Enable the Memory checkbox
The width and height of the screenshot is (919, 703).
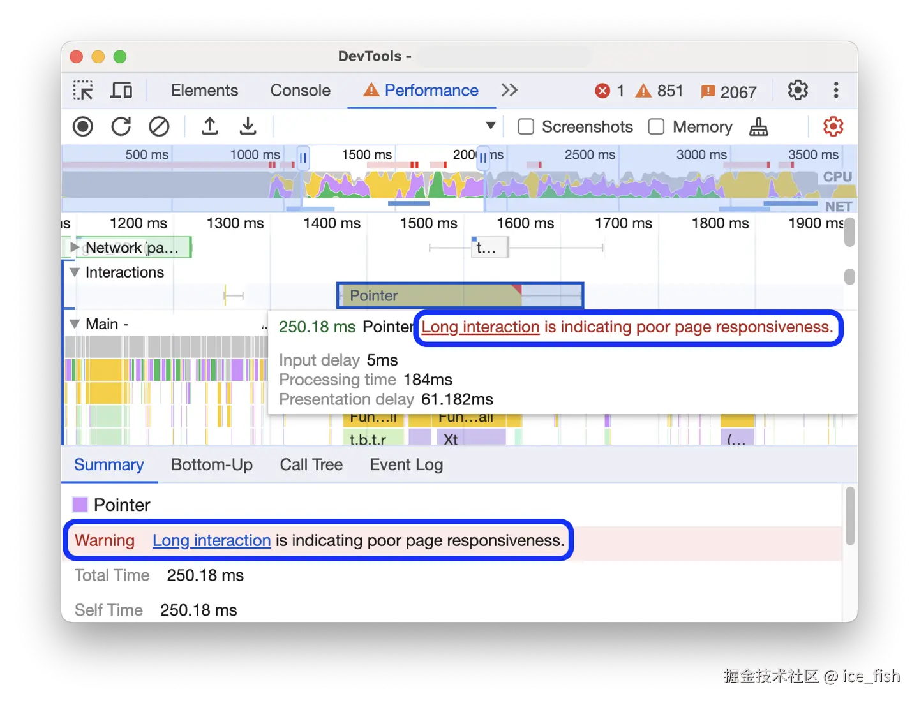pyautogui.click(x=656, y=126)
